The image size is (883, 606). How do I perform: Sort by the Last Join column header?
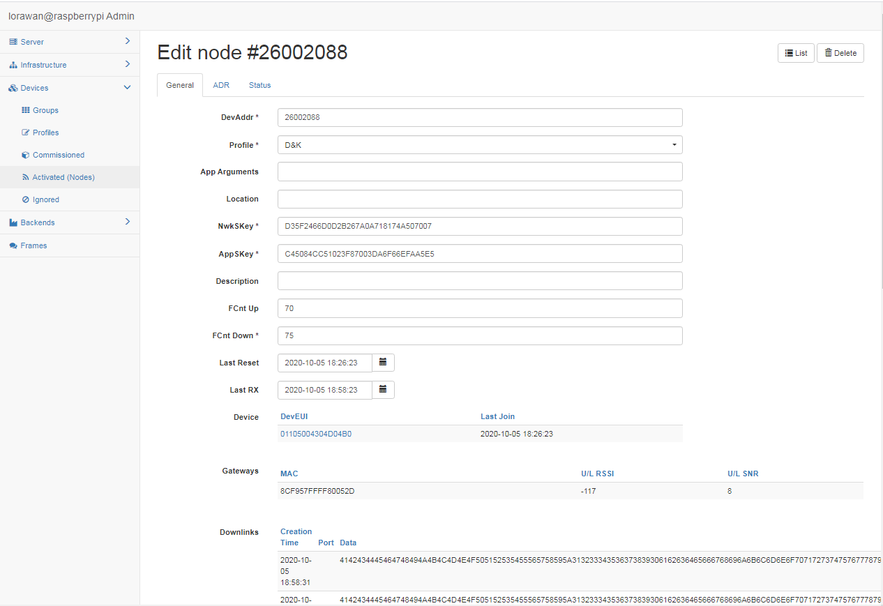click(x=498, y=416)
